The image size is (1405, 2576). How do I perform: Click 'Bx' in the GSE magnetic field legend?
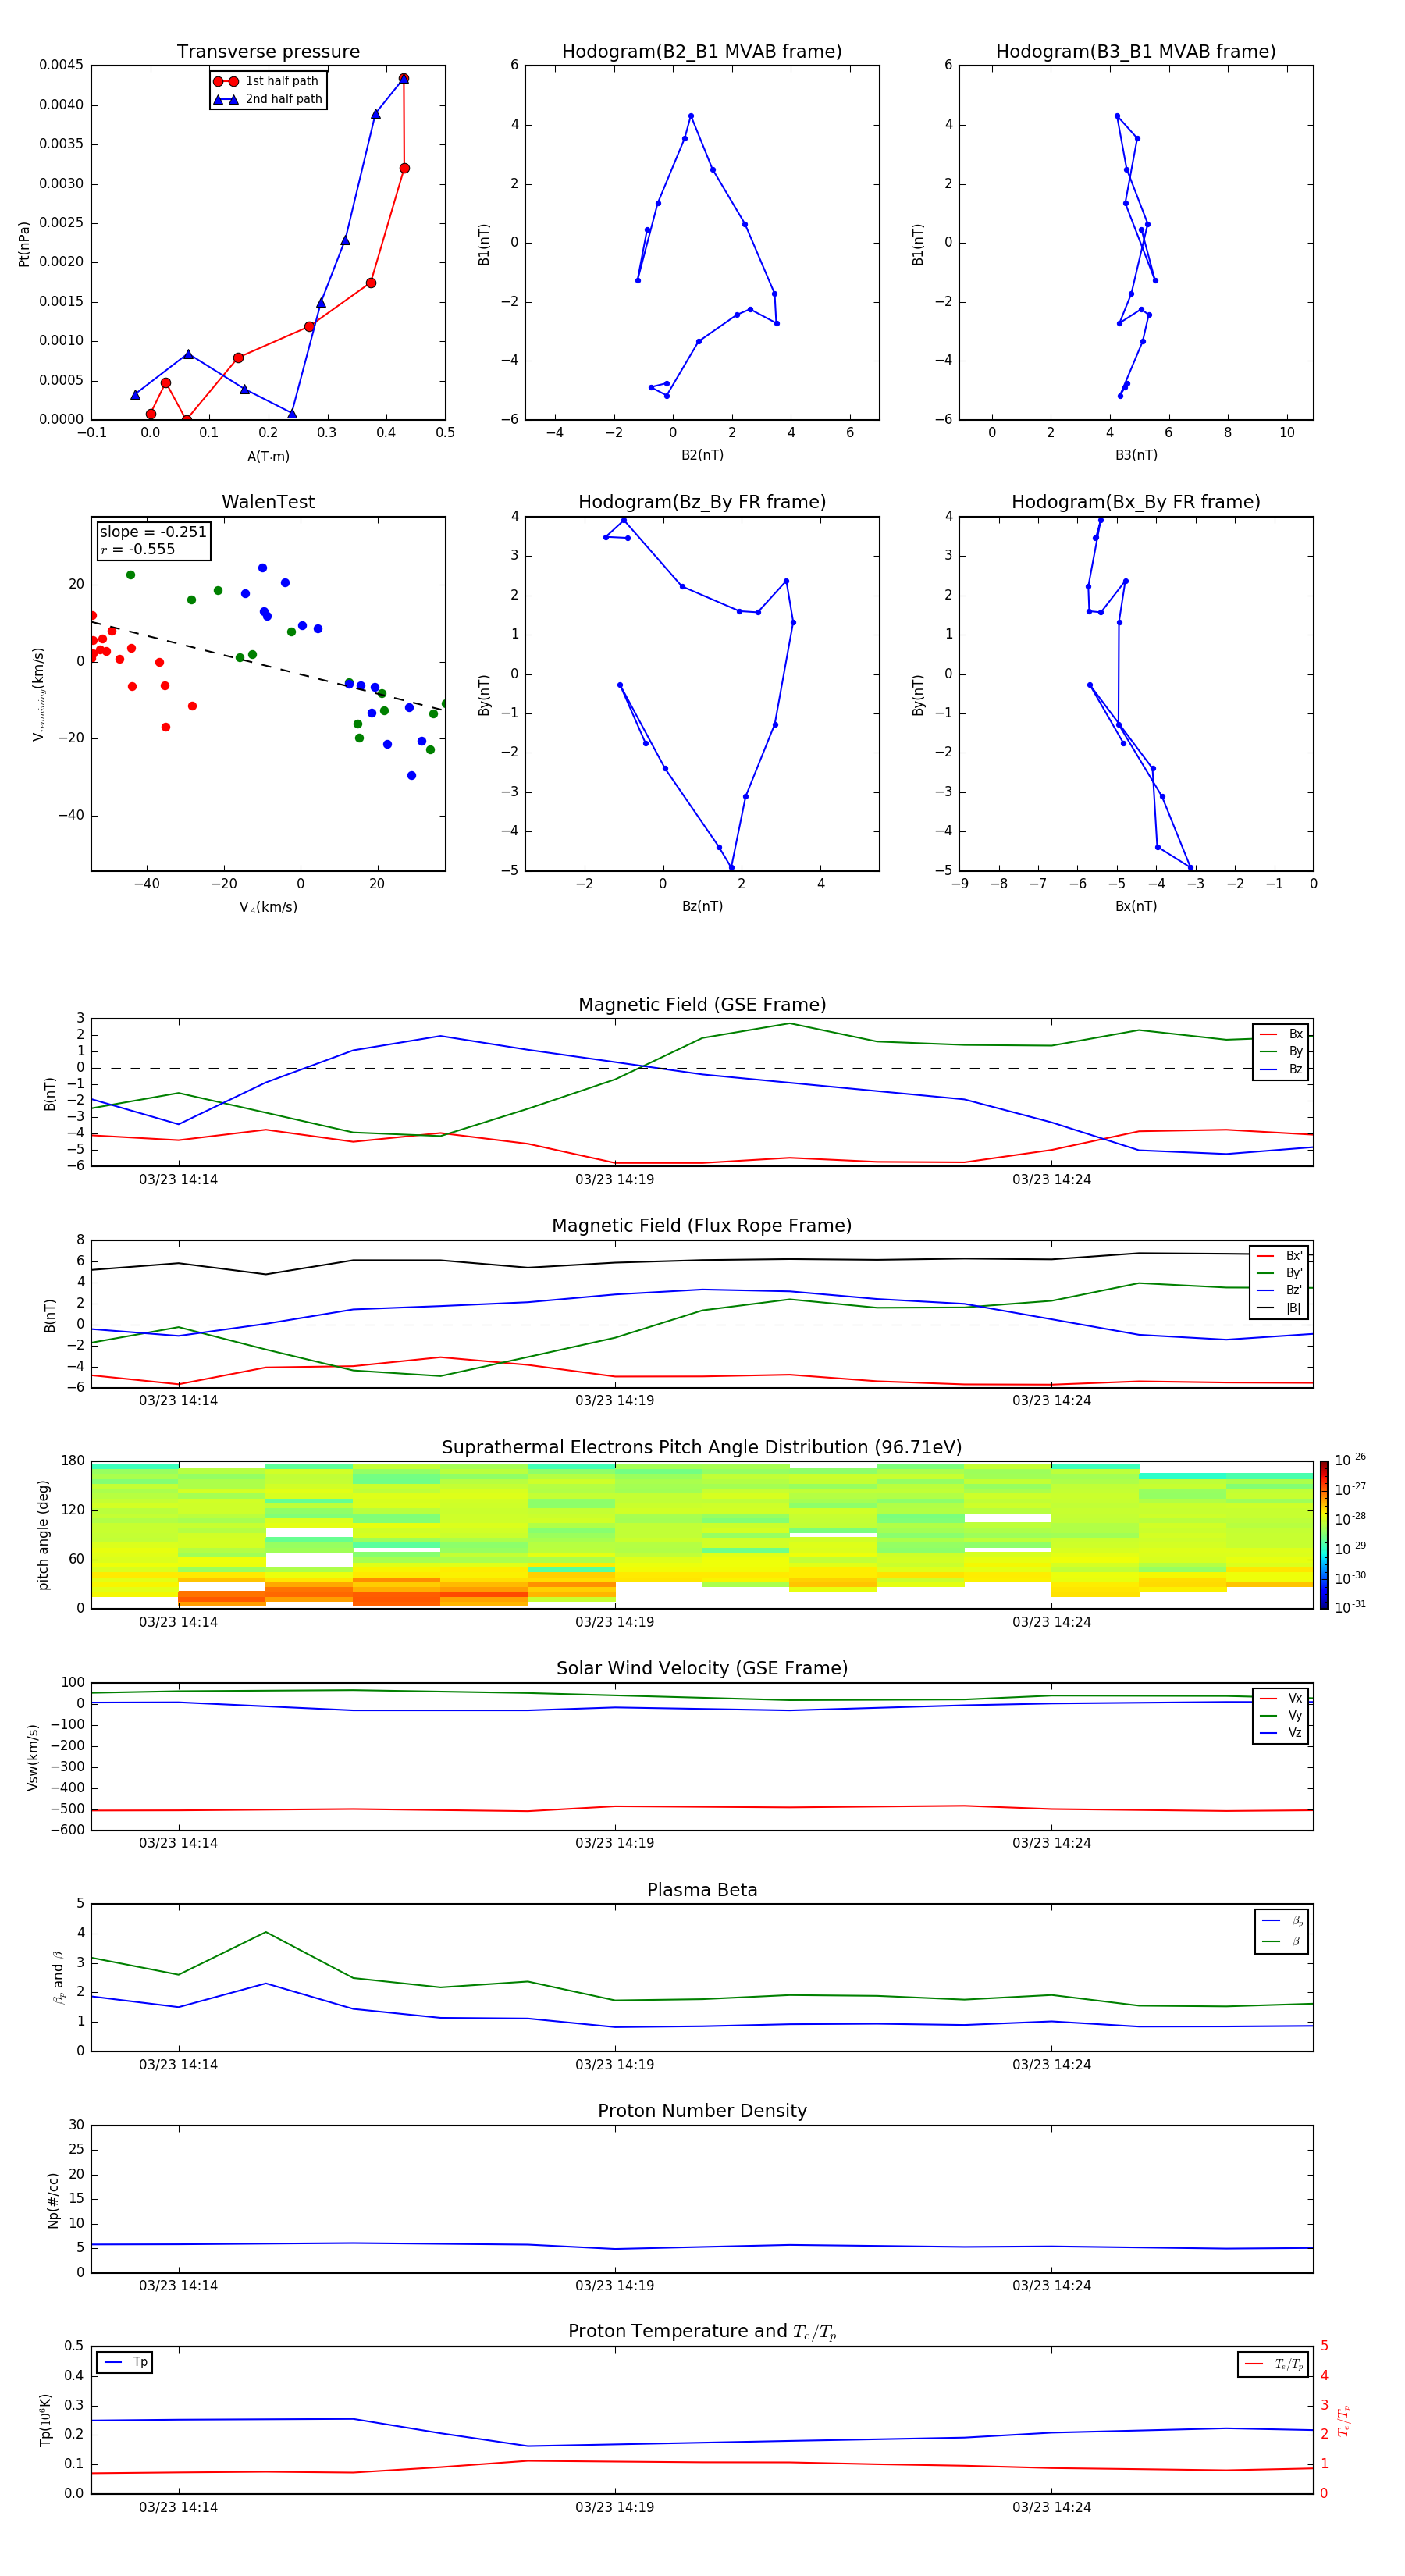[1296, 1035]
